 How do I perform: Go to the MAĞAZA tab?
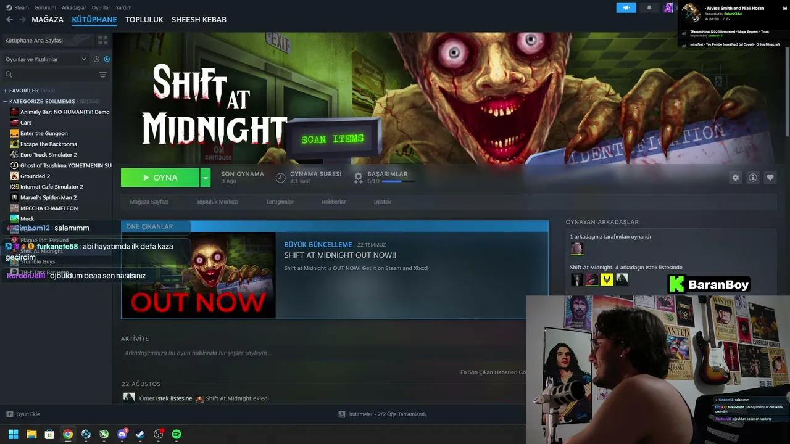[x=48, y=20]
